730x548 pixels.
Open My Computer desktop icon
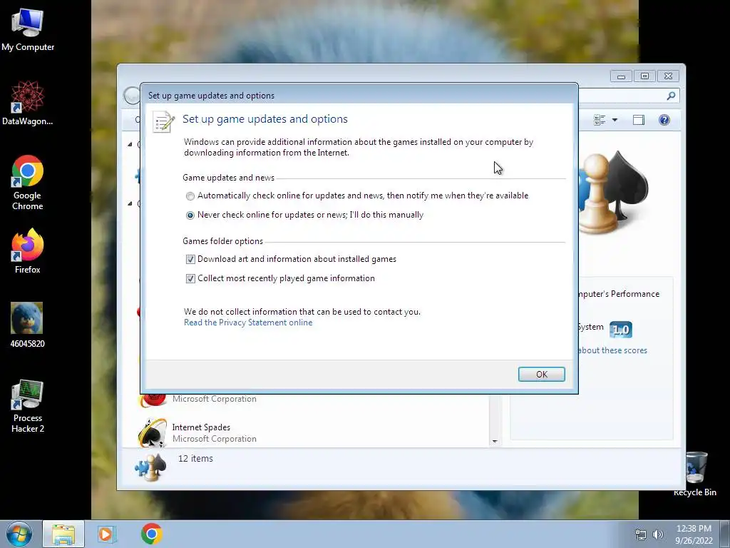tap(28, 30)
